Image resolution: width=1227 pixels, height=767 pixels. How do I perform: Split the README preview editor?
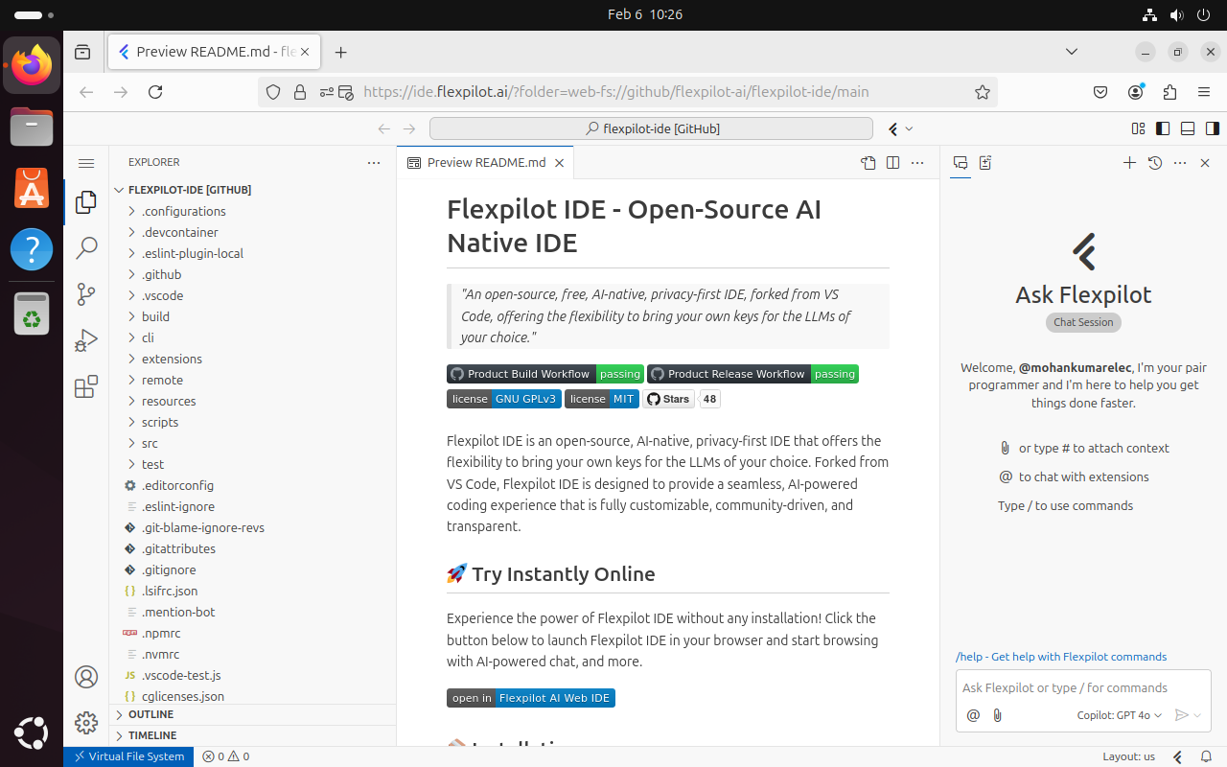coord(892,163)
